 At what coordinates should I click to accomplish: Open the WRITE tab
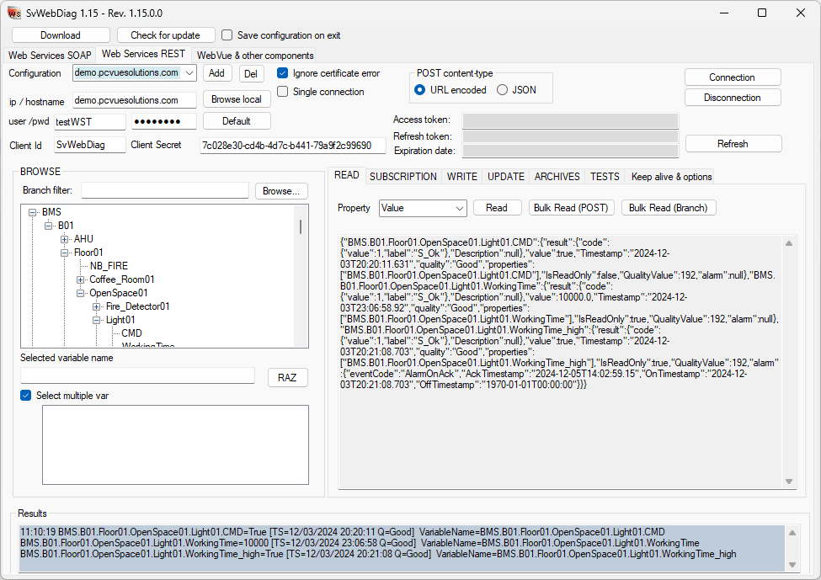coord(461,177)
